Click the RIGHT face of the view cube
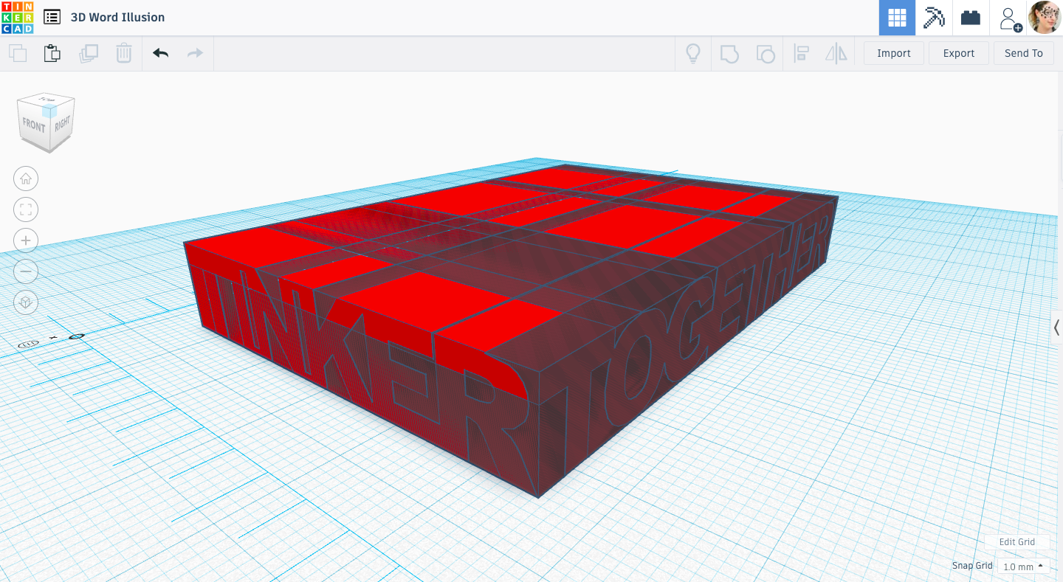 coord(63,125)
